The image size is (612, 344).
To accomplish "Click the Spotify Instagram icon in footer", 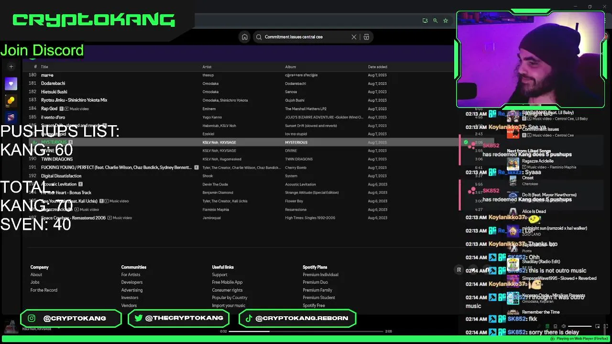I will (x=459, y=270).
